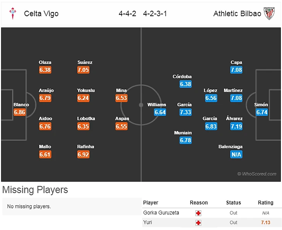Click Balenziaga's N/A rating badge
The image size is (282, 230).
coord(236,155)
